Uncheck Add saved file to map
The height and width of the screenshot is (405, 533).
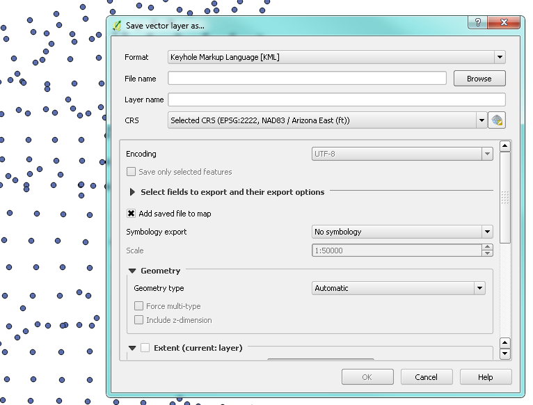click(132, 214)
